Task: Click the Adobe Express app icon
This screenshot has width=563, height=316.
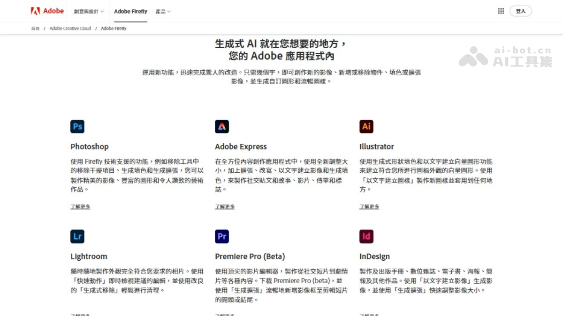Action: point(221,126)
